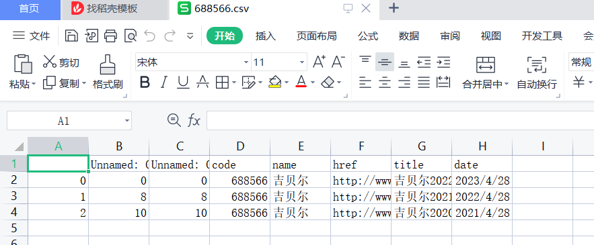Open 页面布局 Page Layout tab
The height and width of the screenshot is (245, 594).
tap(316, 36)
